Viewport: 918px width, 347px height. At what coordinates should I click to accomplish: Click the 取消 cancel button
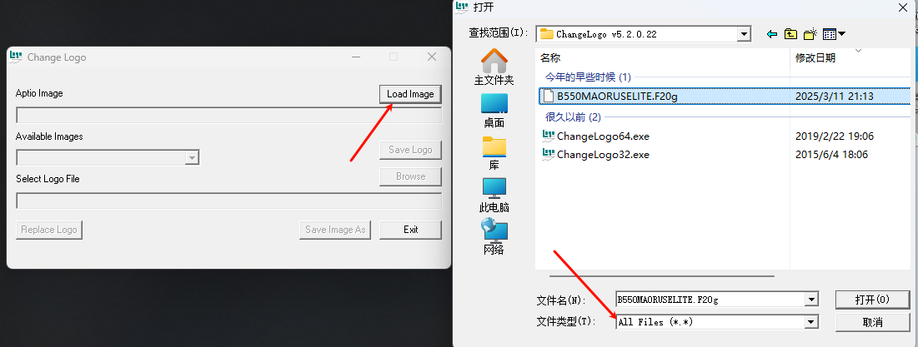click(x=872, y=322)
